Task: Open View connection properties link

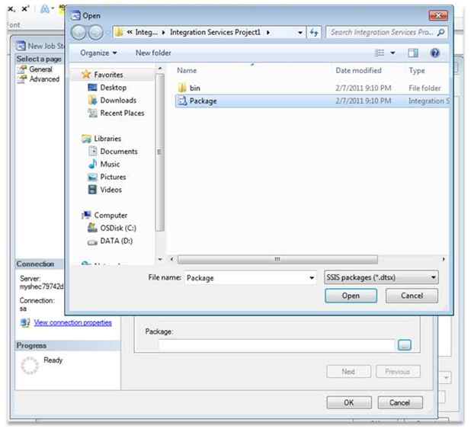Action: coord(72,323)
